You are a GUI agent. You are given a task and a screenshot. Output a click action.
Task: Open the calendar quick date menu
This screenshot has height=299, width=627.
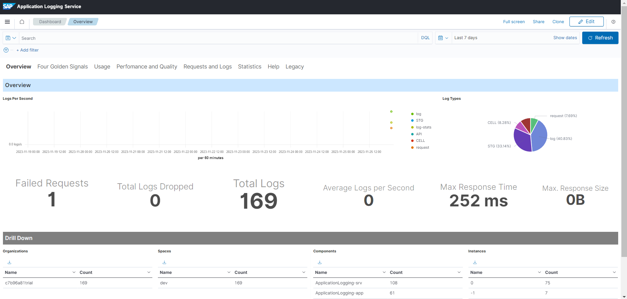(x=443, y=38)
